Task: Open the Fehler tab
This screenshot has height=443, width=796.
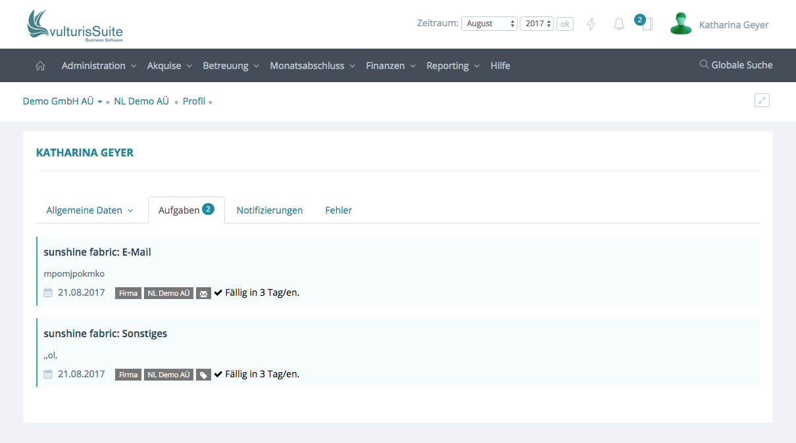Action: click(x=338, y=210)
